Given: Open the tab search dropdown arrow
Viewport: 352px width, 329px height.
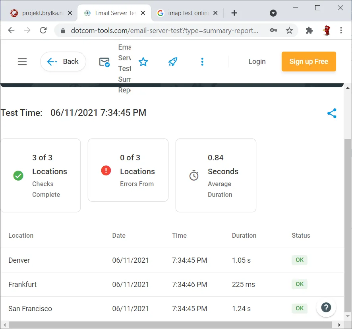Looking at the screenshot, I should coord(273,13).
